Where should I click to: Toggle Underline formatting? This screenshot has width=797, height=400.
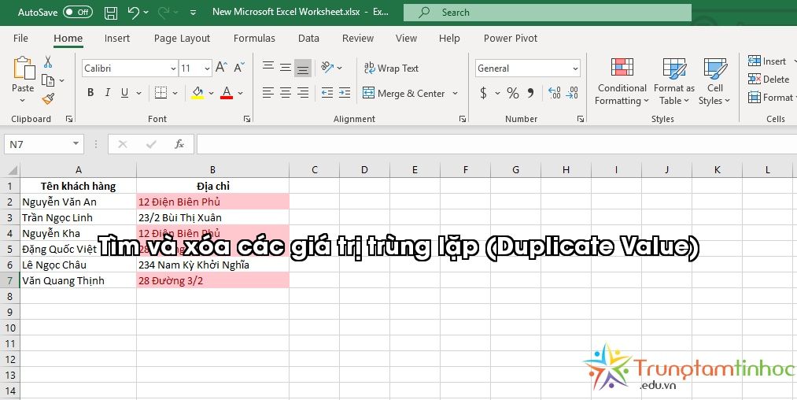pos(124,93)
